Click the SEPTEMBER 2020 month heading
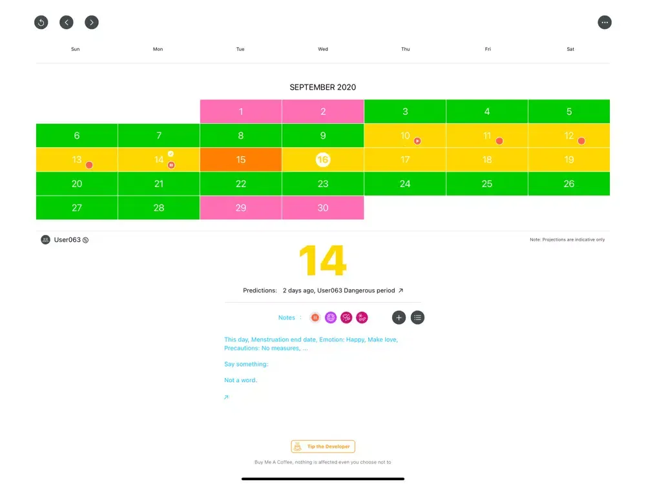Image resolution: width=646 pixels, height=484 pixels. [x=322, y=87]
